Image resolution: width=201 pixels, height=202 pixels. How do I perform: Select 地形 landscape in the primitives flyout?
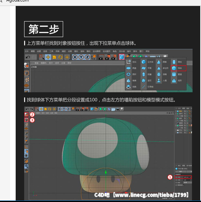point(177,81)
